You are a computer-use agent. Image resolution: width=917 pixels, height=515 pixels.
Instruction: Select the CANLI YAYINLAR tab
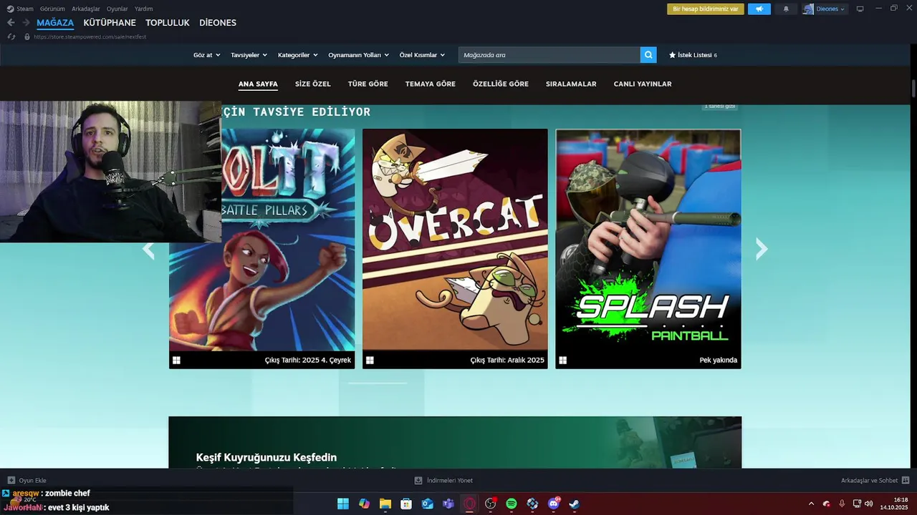click(x=643, y=84)
